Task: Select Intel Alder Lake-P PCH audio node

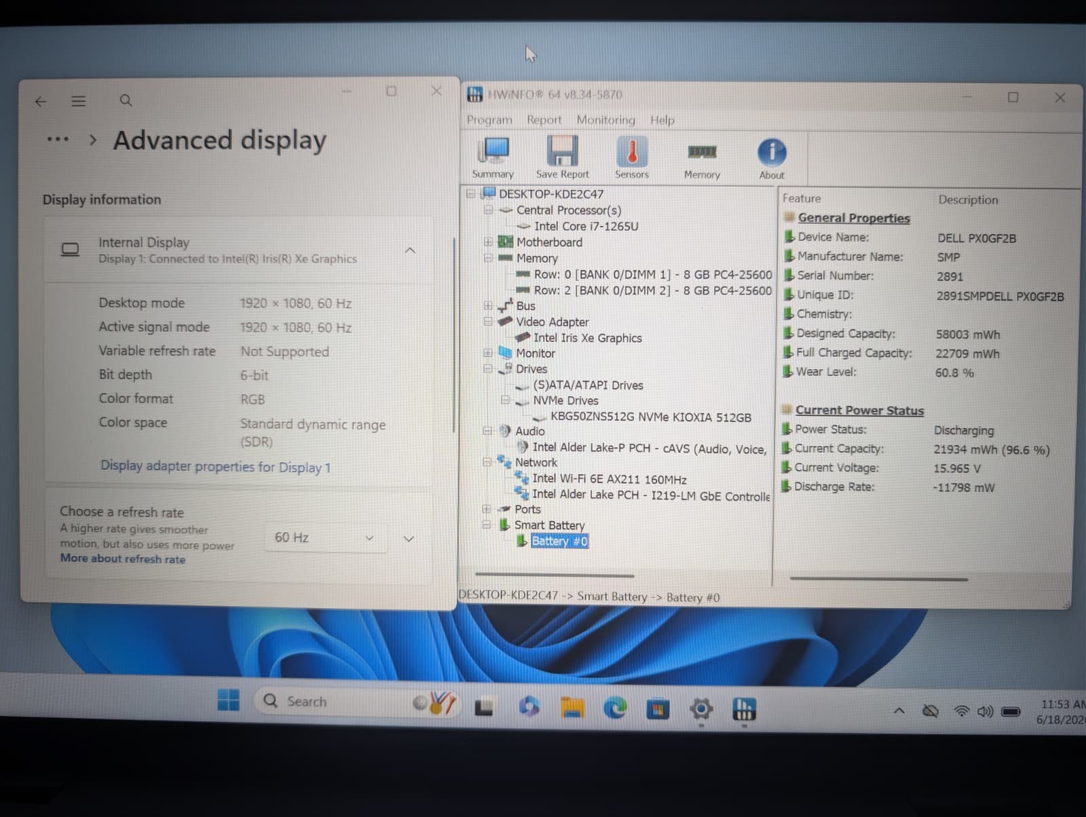Action: [650, 448]
